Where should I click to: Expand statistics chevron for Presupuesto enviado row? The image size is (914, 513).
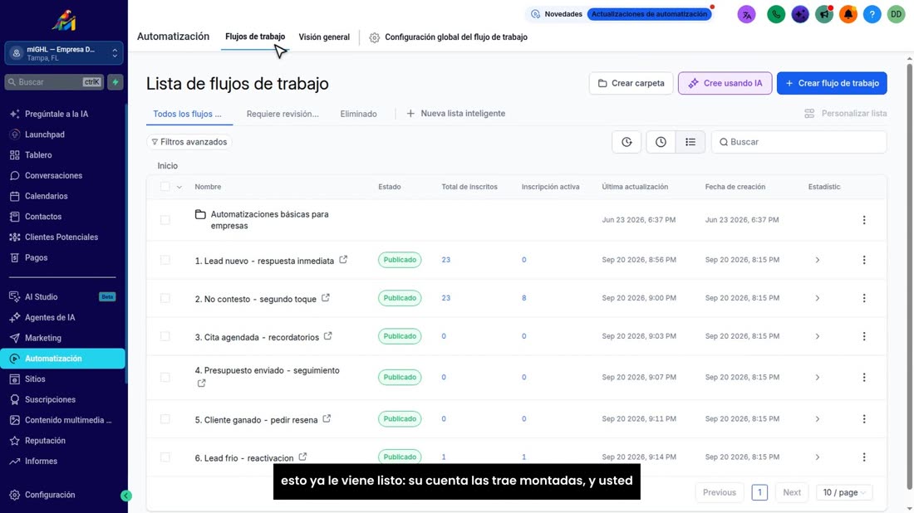818,378
